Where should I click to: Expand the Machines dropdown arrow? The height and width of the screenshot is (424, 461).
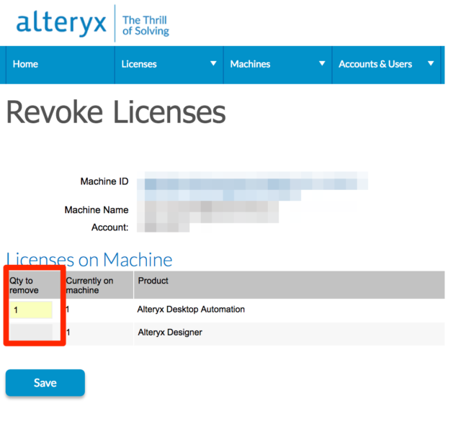click(322, 64)
